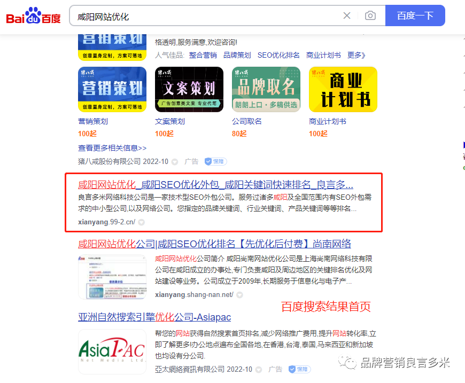The image size is (465, 383).
Task: Click 亞太網絡資訊有限公司 source text
Action: pyautogui.click(x=190, y=369)
